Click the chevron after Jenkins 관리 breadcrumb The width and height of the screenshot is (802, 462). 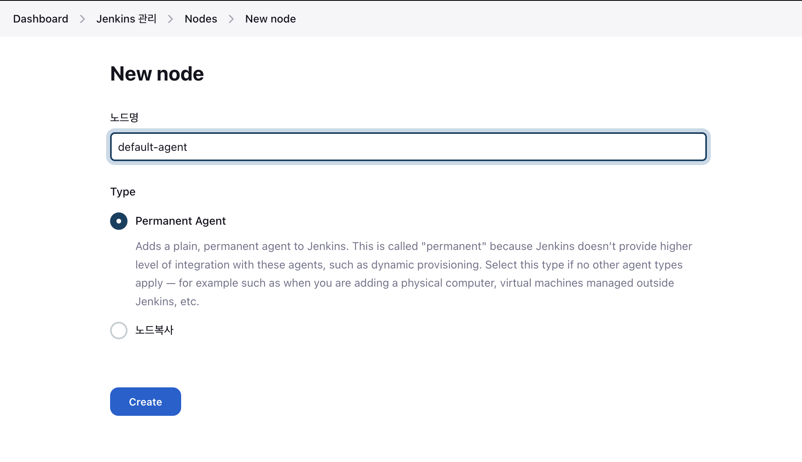[x=171, y=19]
